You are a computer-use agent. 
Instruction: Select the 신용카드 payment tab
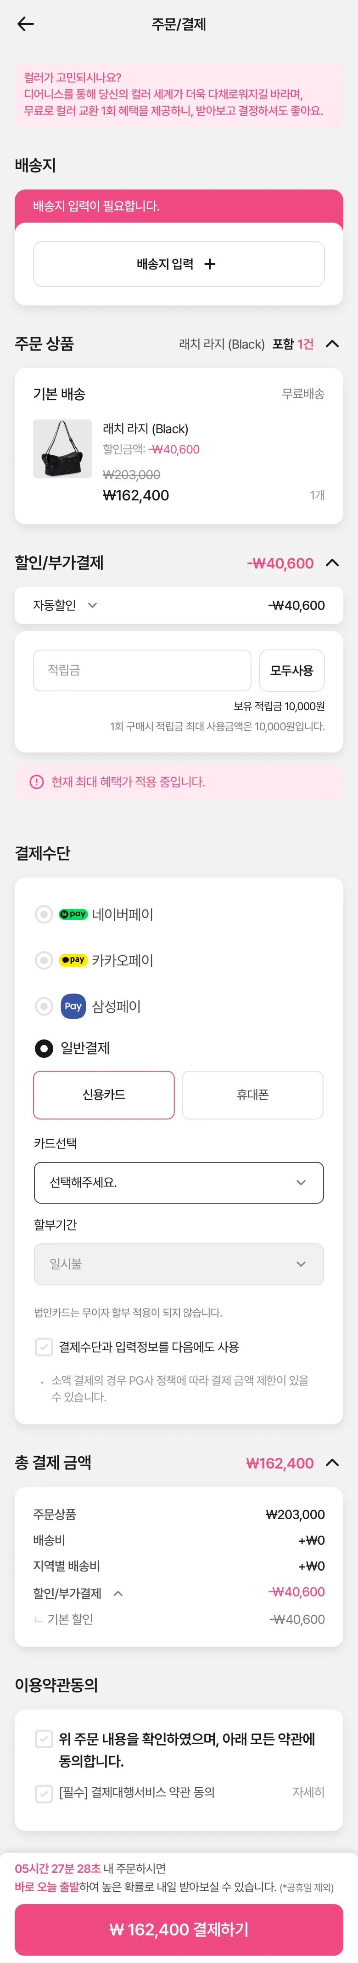coord(104,1094)
